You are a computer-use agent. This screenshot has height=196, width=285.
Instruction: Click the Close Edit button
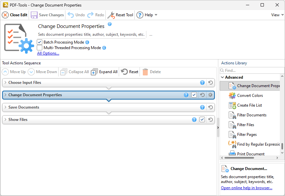[x=15, y=15]
